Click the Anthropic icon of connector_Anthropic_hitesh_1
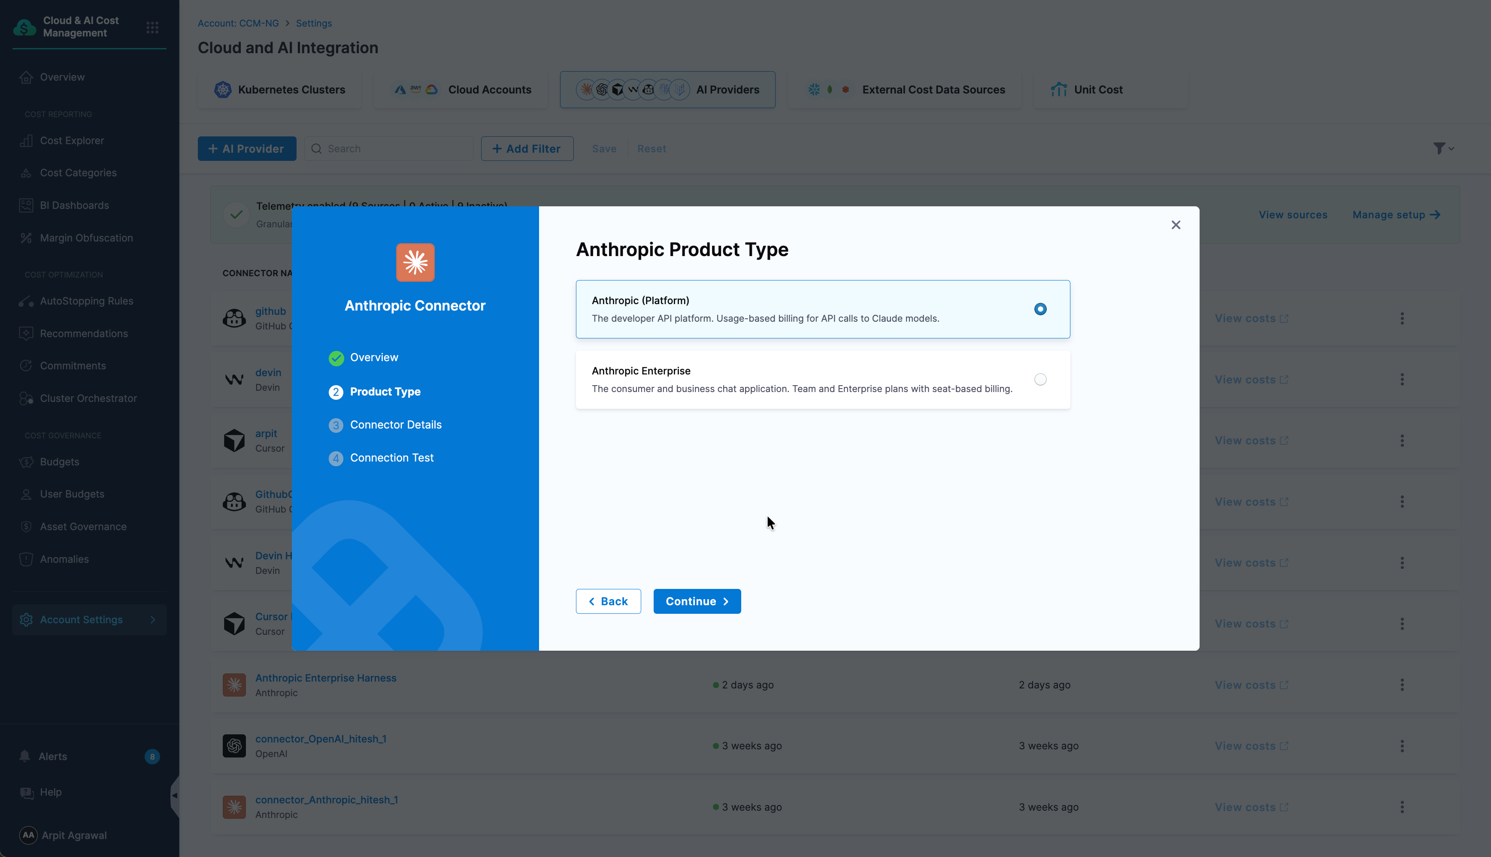The height and width of the screenshot is (857, 1491). point(234,807)
